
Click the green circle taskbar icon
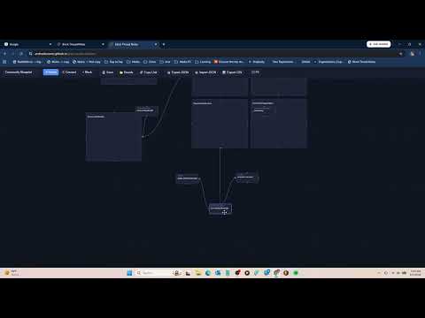[296, 273]
